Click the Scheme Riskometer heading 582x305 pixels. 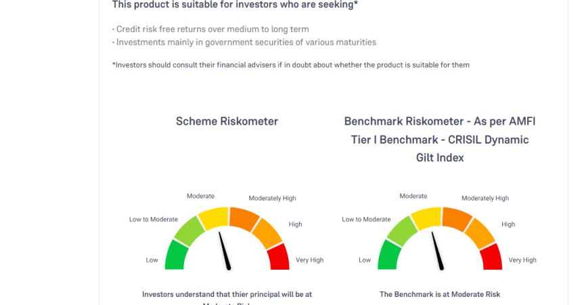coord(227,121)
